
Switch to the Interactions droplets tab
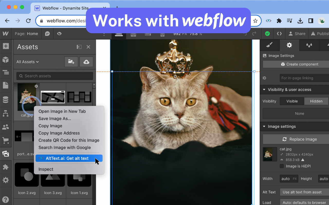(309, 45)
